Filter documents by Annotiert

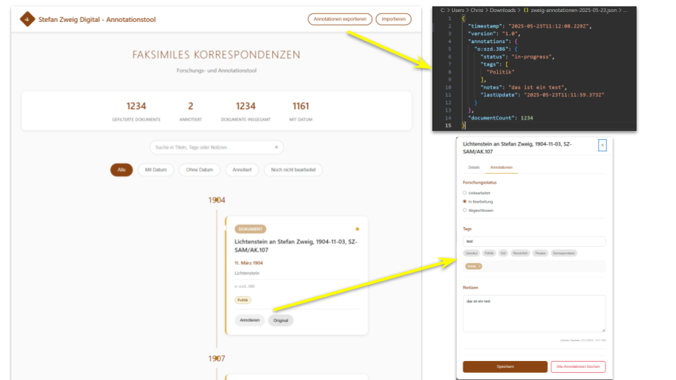[242, 170]
